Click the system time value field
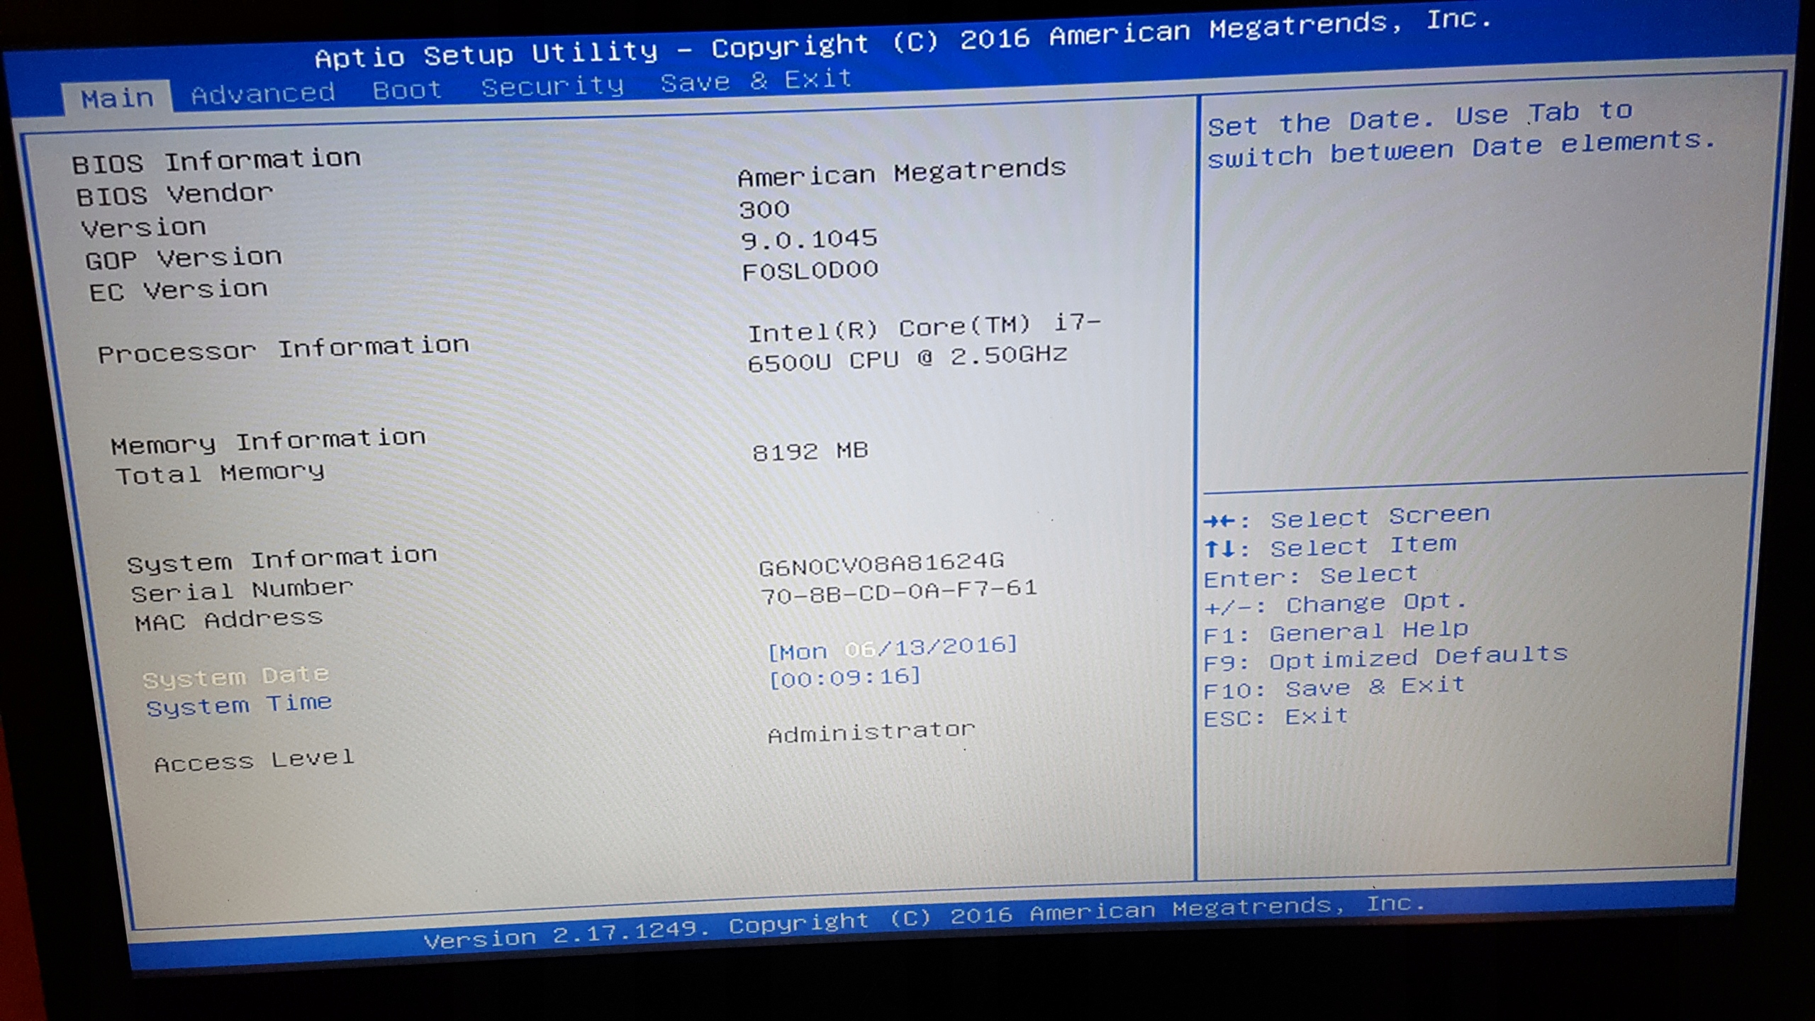Viewport: 1815px width, 1021px height. pos(845,678)
